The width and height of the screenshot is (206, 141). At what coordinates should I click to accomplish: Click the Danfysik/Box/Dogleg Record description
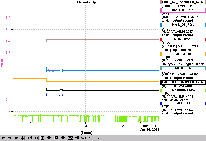pyautogui.click(x=183, y=64)
